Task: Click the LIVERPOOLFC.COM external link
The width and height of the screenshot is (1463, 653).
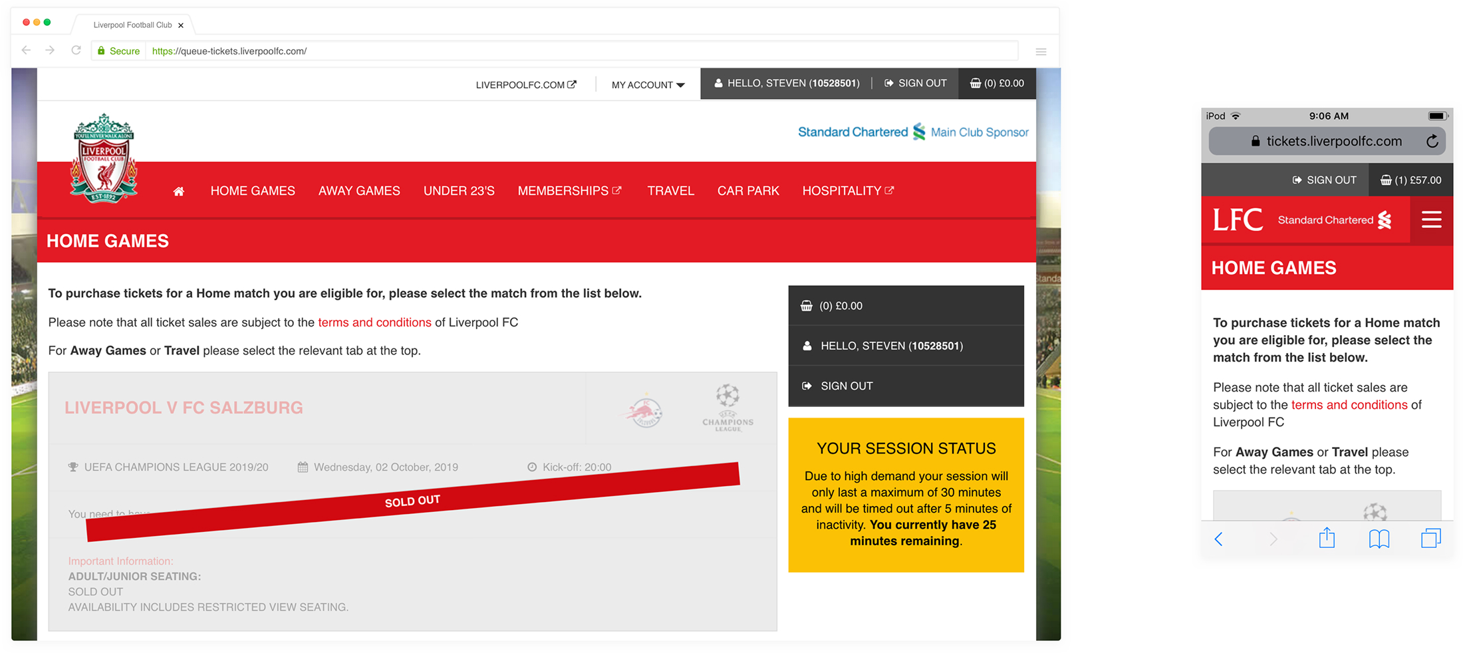Action: (x=525, y=84)
